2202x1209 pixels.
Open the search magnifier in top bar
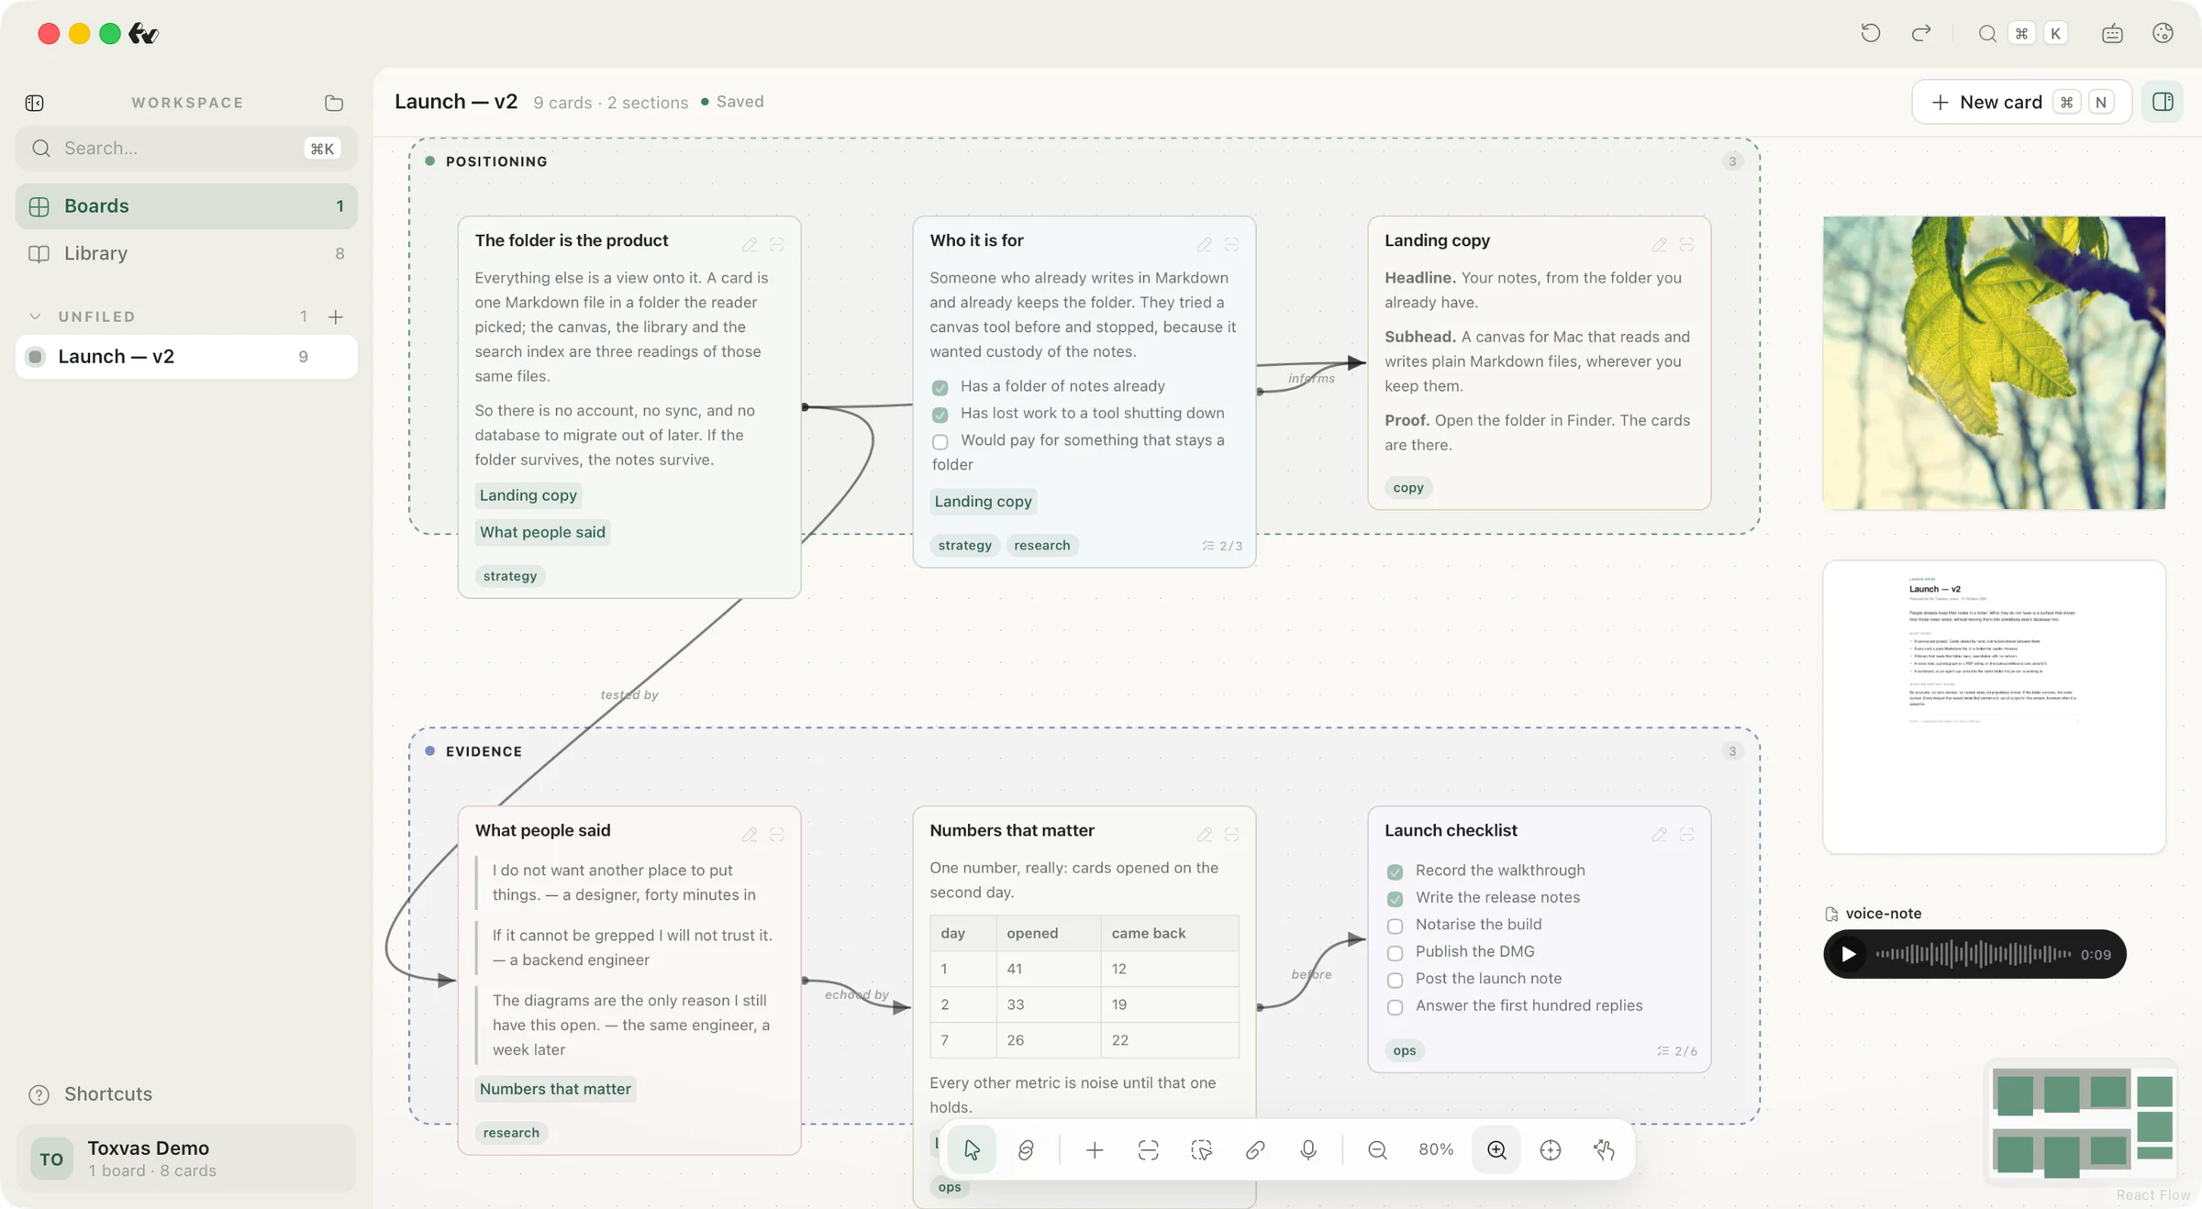pos(1986,34)
